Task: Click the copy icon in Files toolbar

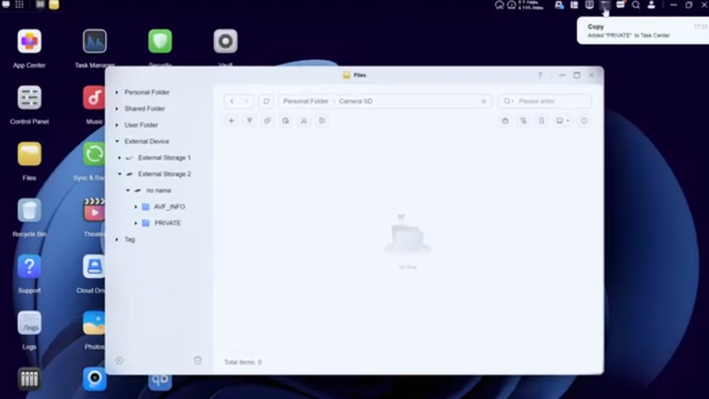Action: click(268, 121)
